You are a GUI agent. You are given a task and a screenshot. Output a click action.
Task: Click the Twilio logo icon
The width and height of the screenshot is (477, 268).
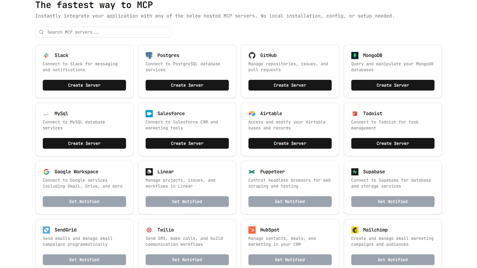[x=149, y=230]
